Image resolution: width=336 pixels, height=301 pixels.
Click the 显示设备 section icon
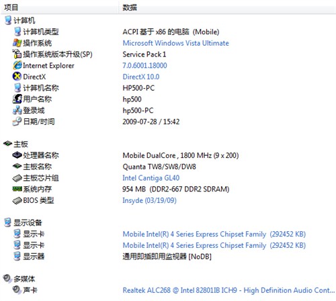[7, 222]
